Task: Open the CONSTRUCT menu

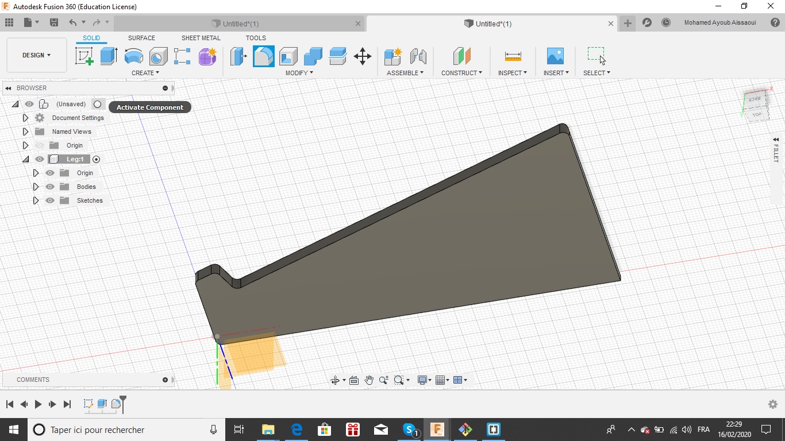Action: pyautogui.click(x=461, y=73)
